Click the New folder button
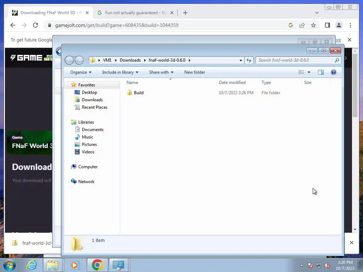Screen dimensions: 363x272 point(195,72)
